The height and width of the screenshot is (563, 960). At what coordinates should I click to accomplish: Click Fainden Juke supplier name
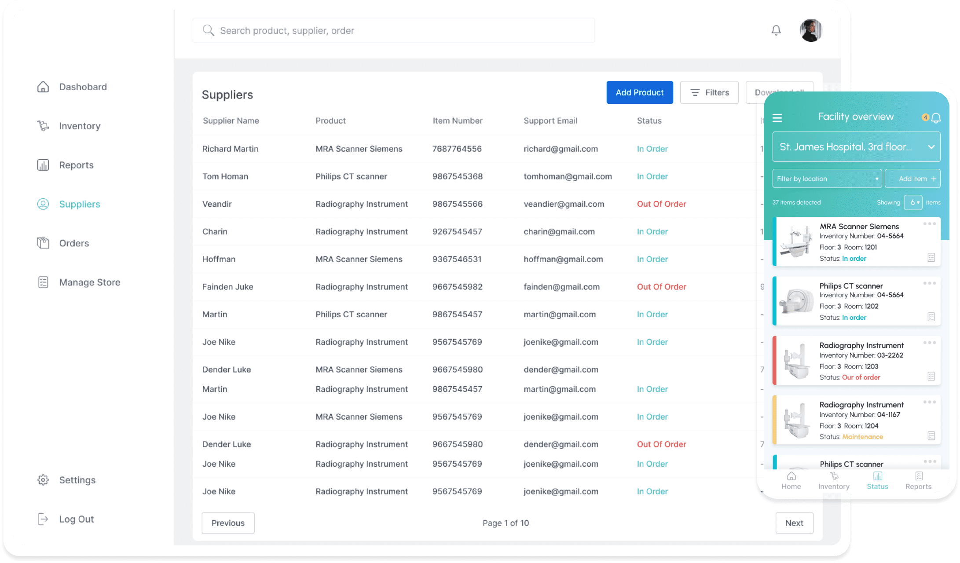(x=227, y=287)
